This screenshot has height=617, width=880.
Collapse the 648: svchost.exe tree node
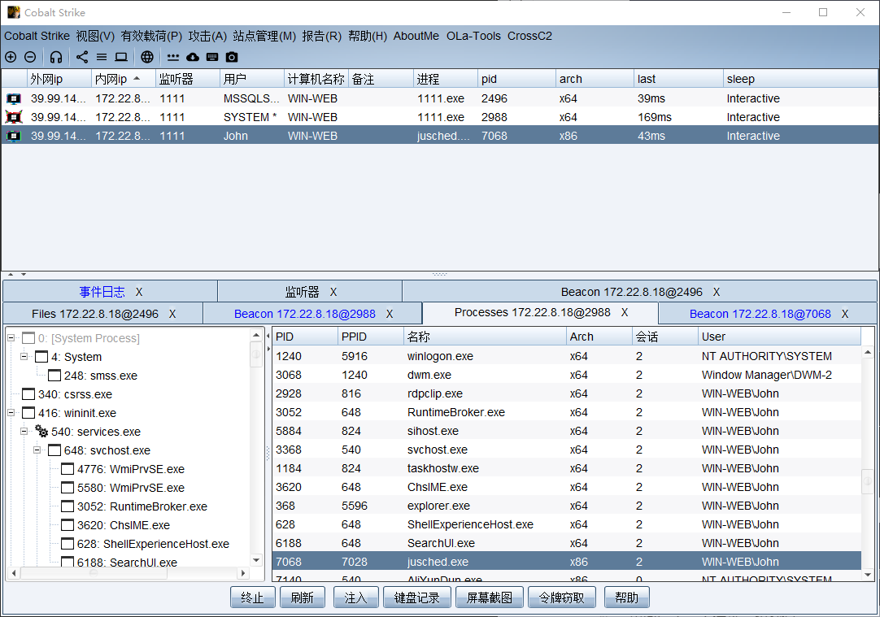coord(37,450)
